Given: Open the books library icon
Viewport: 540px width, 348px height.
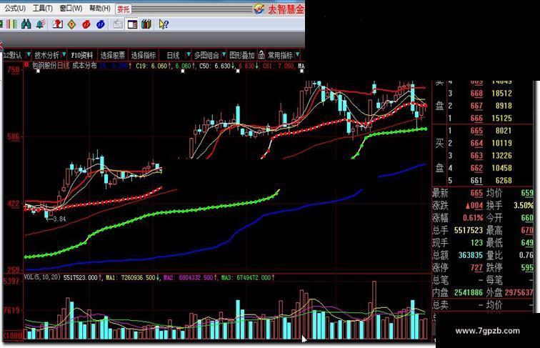Looking at the screenshot, I should (146, 24).
